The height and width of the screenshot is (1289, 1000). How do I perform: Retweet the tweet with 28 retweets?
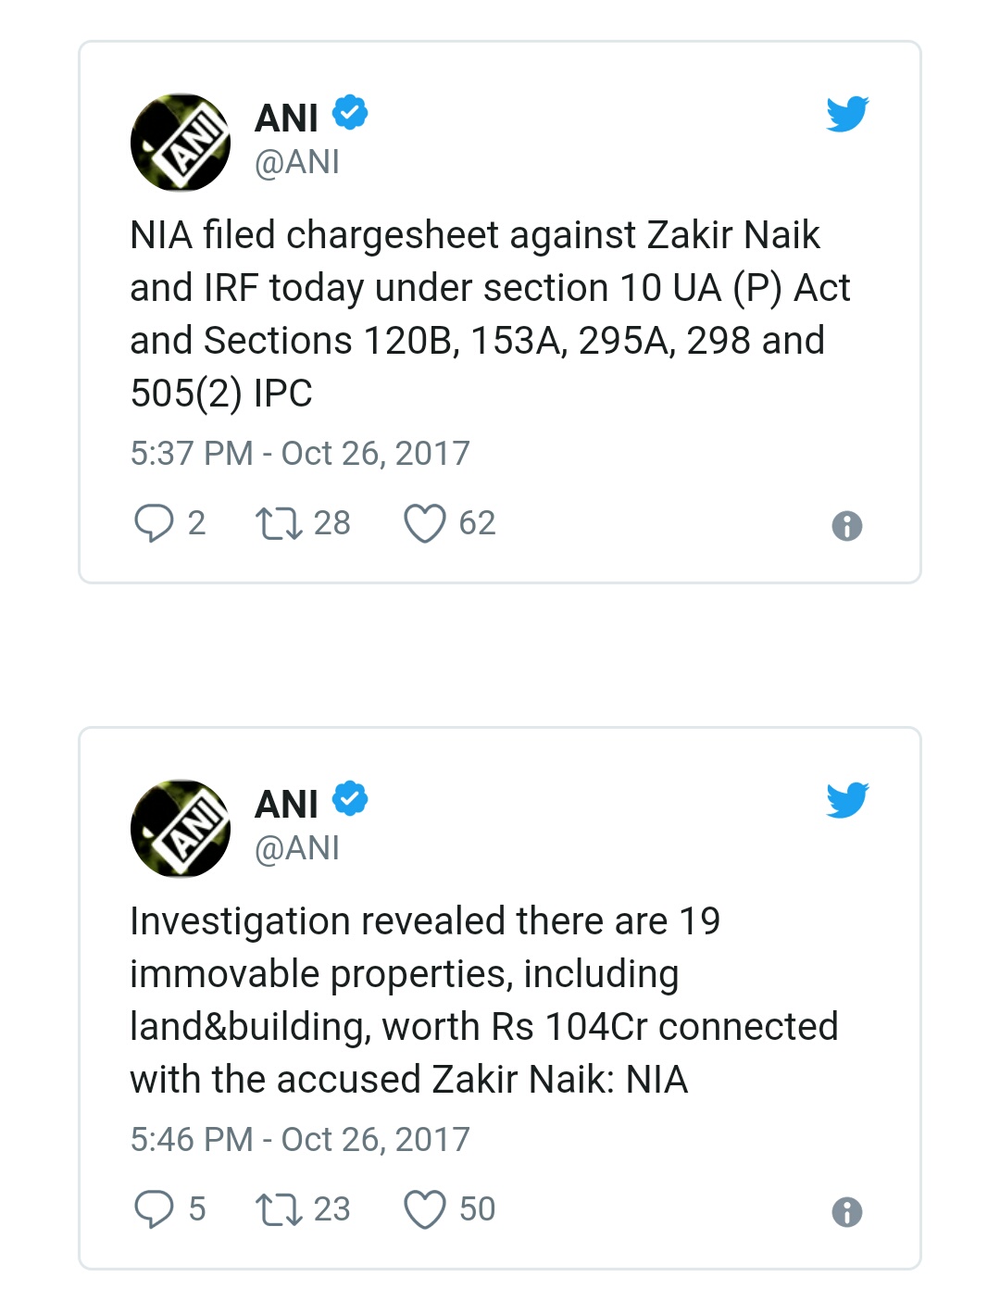pos(279,523)
